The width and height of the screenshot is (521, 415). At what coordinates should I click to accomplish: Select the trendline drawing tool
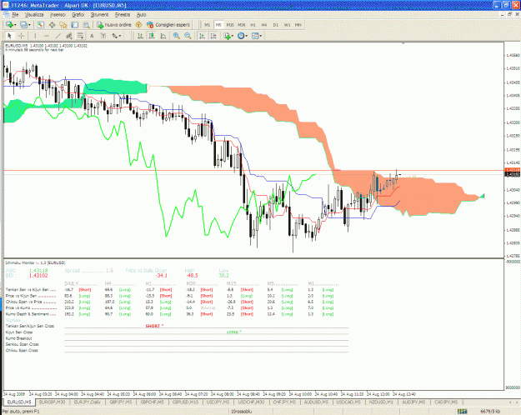(58, 36)
